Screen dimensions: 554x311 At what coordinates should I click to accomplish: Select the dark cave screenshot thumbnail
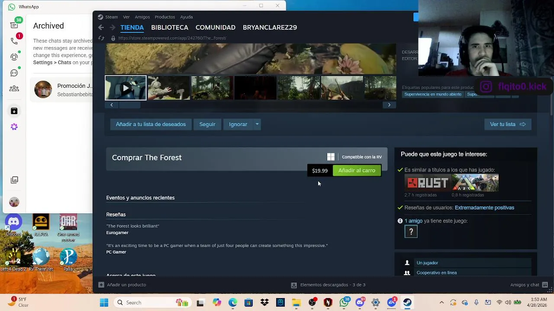(255, 88)
